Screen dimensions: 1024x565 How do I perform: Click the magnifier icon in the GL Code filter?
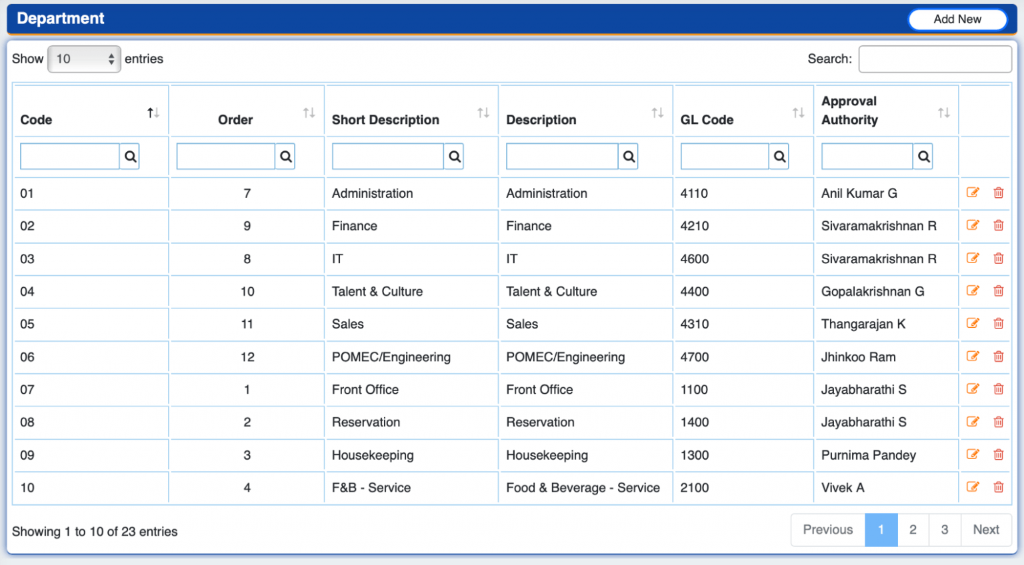pyautogui.click(x=779, y=156)
